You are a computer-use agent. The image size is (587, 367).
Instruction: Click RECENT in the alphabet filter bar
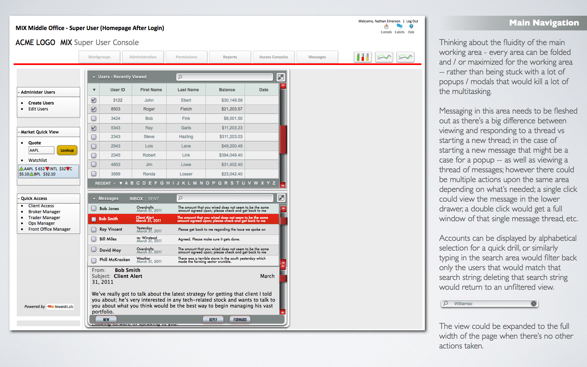pos(103,183)
